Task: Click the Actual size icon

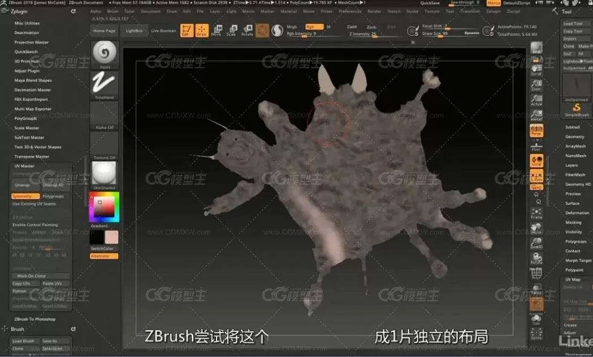Action: [536, 100]
